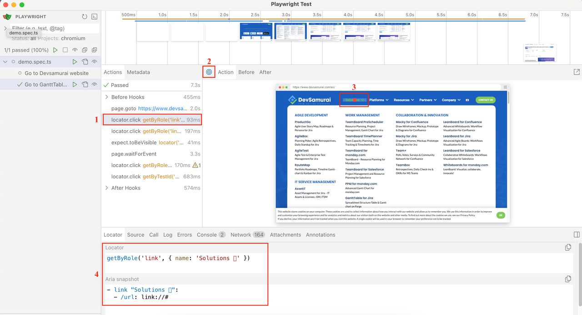Expand the filter options chevron
The height and width of the screenshot is (315, 582).
click(5, 28)
